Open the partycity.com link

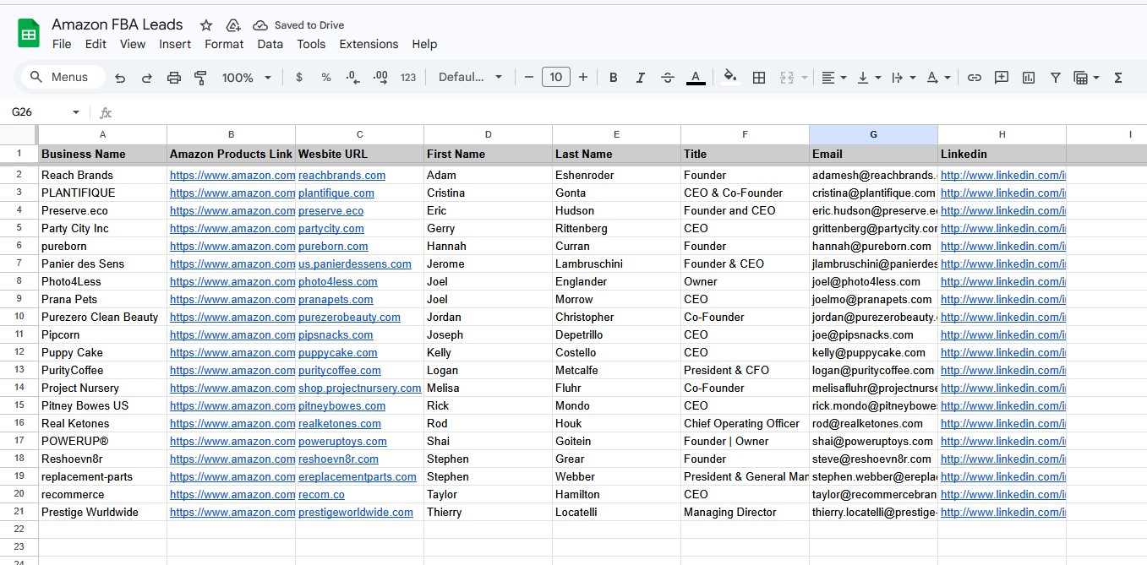point(331,228)
